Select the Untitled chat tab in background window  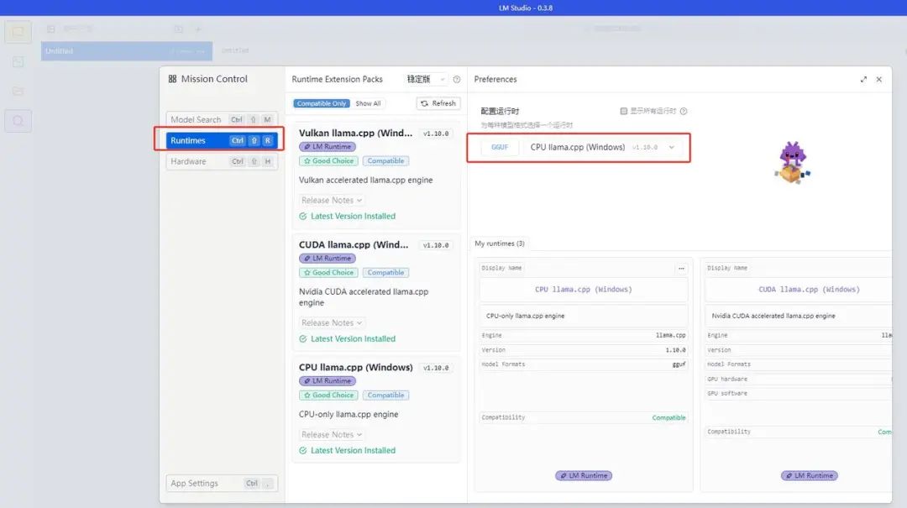127,51
